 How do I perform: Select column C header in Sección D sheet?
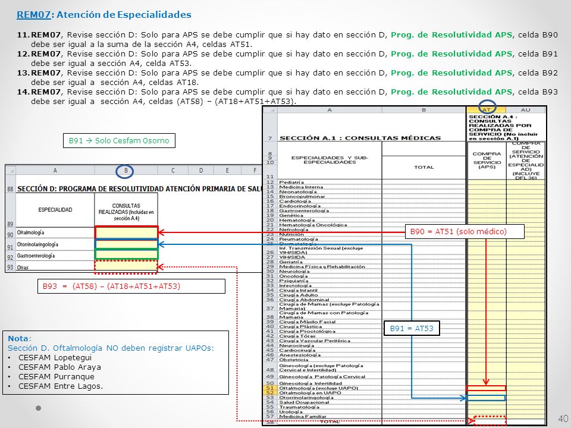pos(172,171)
